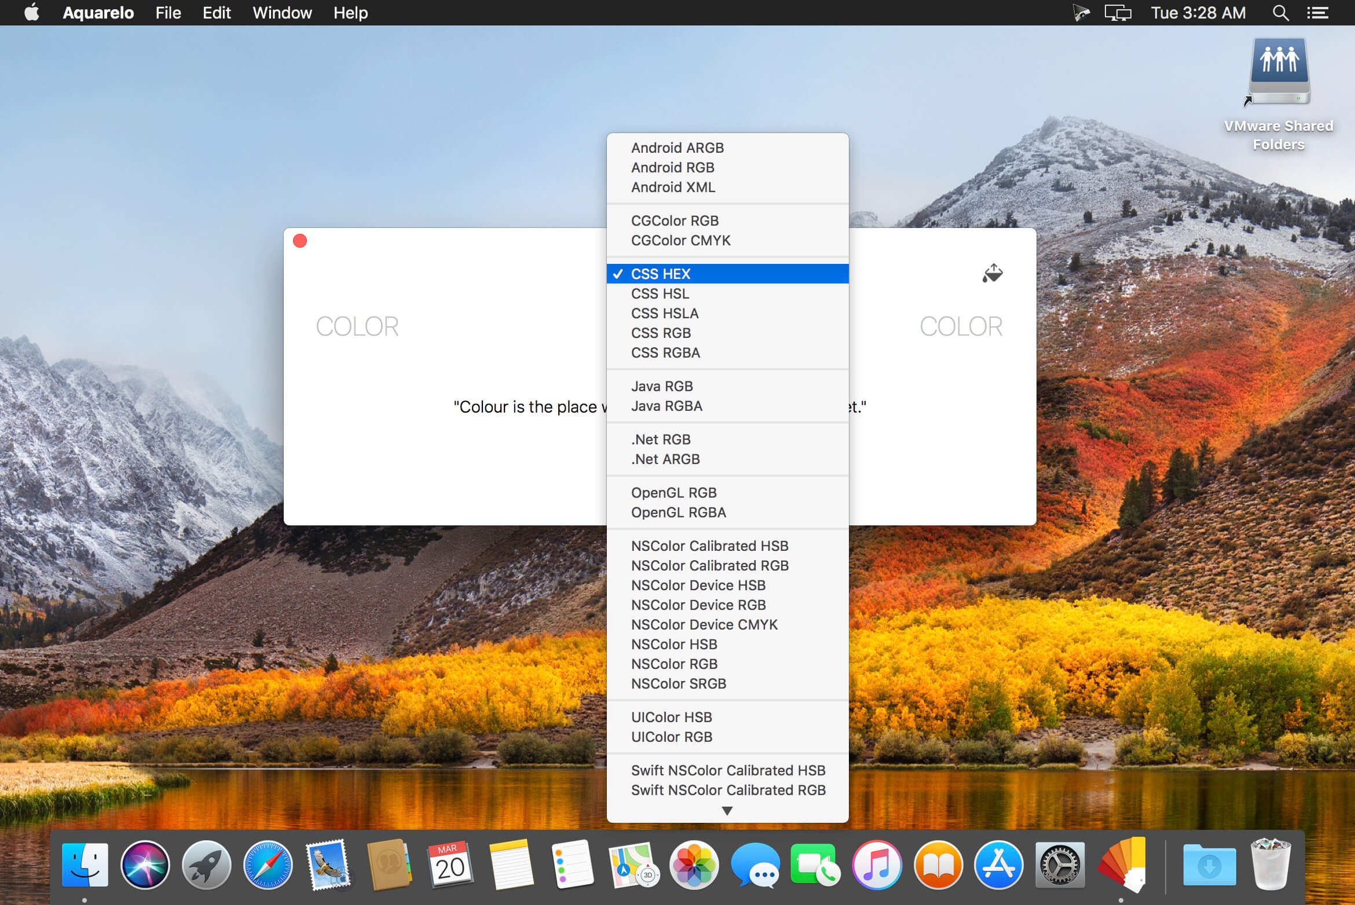
Task: Click the checkmark next to CSS HEX
Action: [x=620, y=274]
